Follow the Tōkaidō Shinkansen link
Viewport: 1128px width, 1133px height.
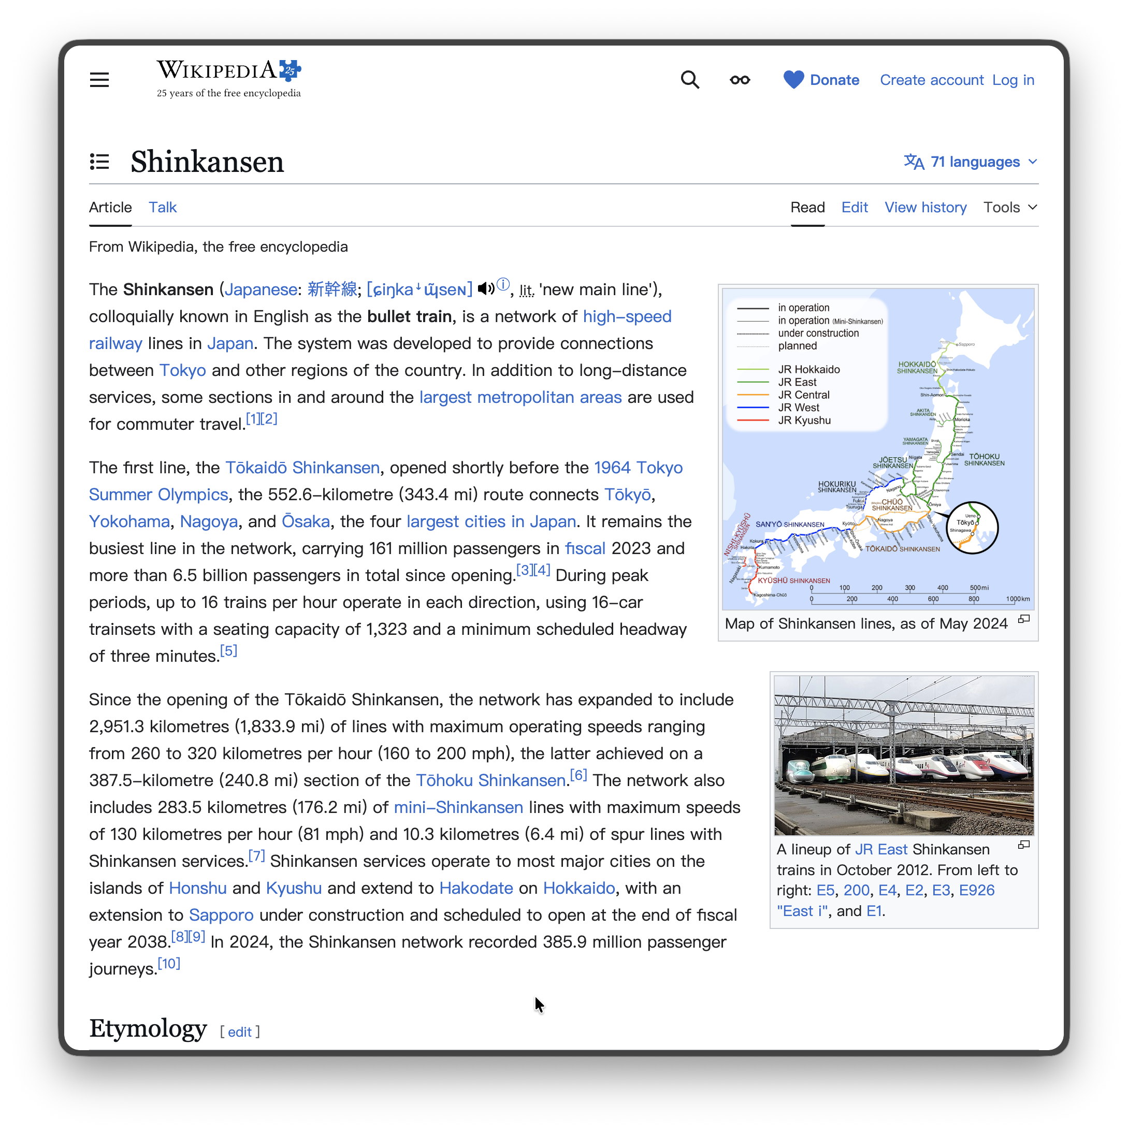click(x=302, y=468)
